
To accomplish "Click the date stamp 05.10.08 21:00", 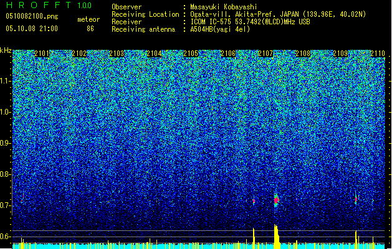I will [x=32, y=29].
